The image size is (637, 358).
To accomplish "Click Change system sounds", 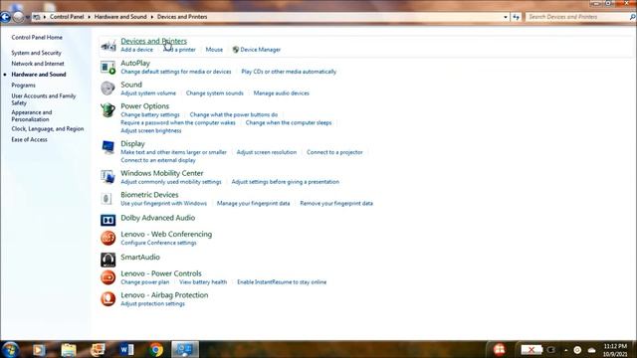I will (x=215, y=92).
